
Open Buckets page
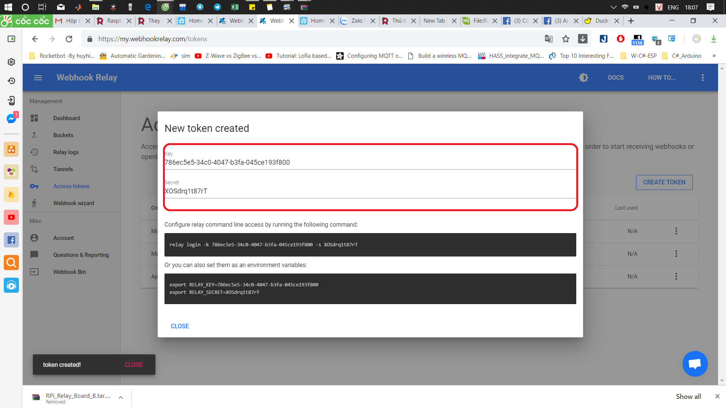[x=63, y=135]
